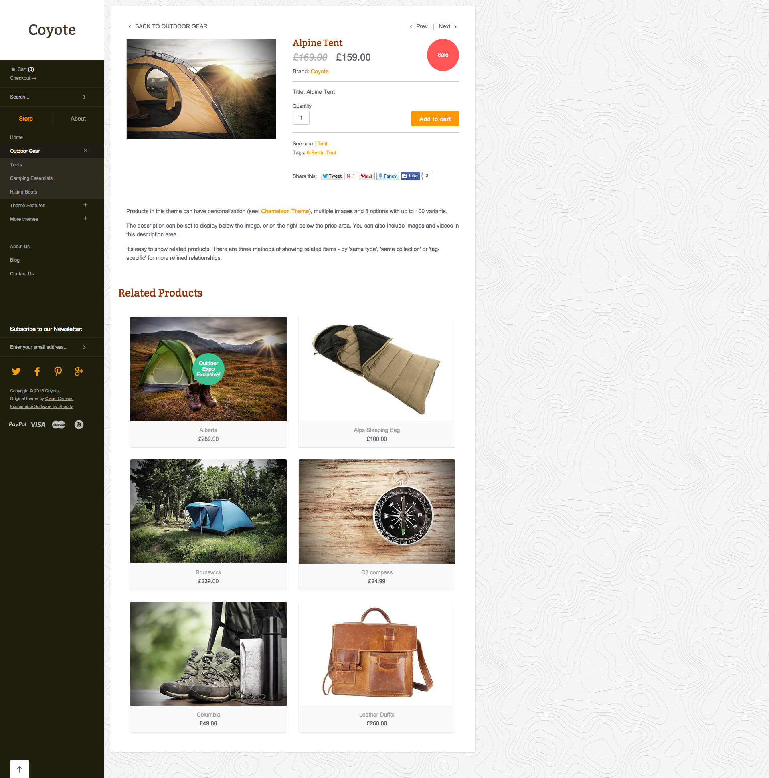Open the Twitter social icon in sidebar
Viewport: 769px width, 778px height.
click(x=16, y=371)
